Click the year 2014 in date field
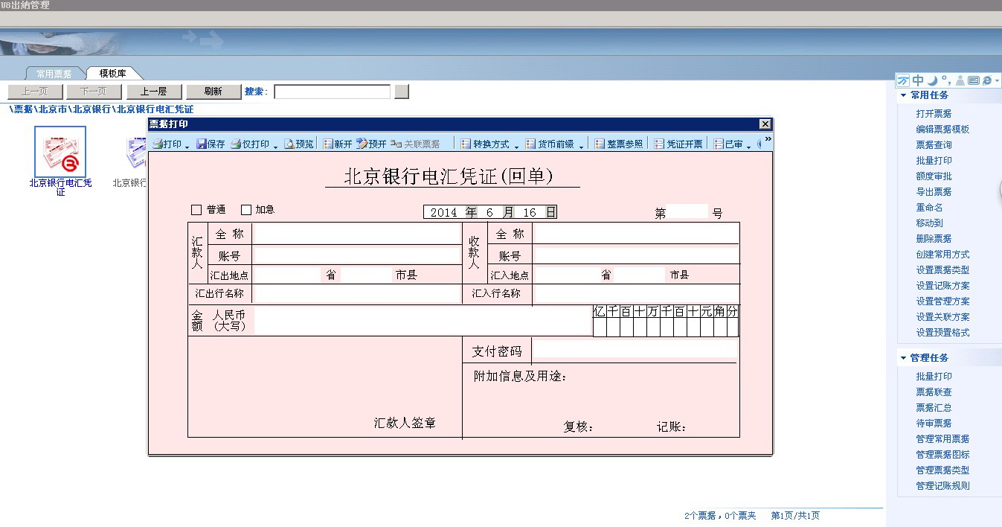Screen dimensions: 1002x527 pos(443,212)
